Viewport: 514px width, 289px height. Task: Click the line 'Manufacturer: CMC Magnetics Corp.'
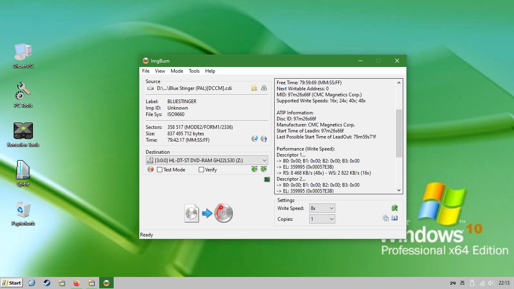[316, 125]
